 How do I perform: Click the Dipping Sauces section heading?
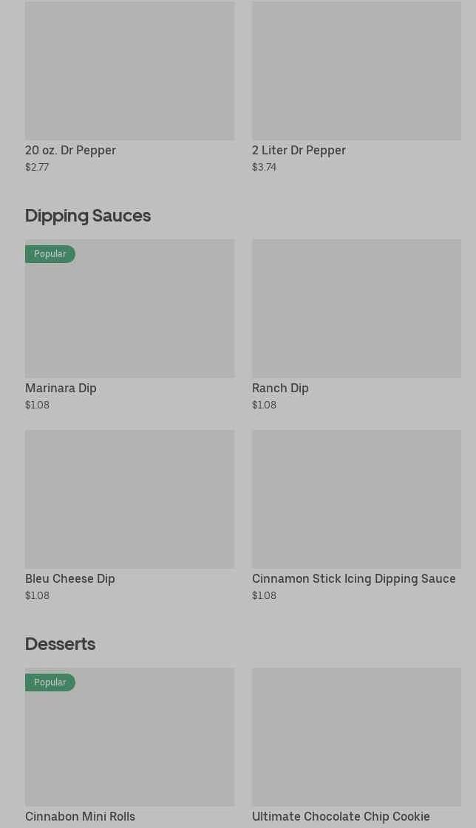(88, 216)
